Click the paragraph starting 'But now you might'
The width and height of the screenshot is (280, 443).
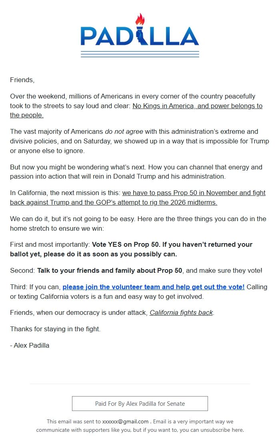[136, 171]
